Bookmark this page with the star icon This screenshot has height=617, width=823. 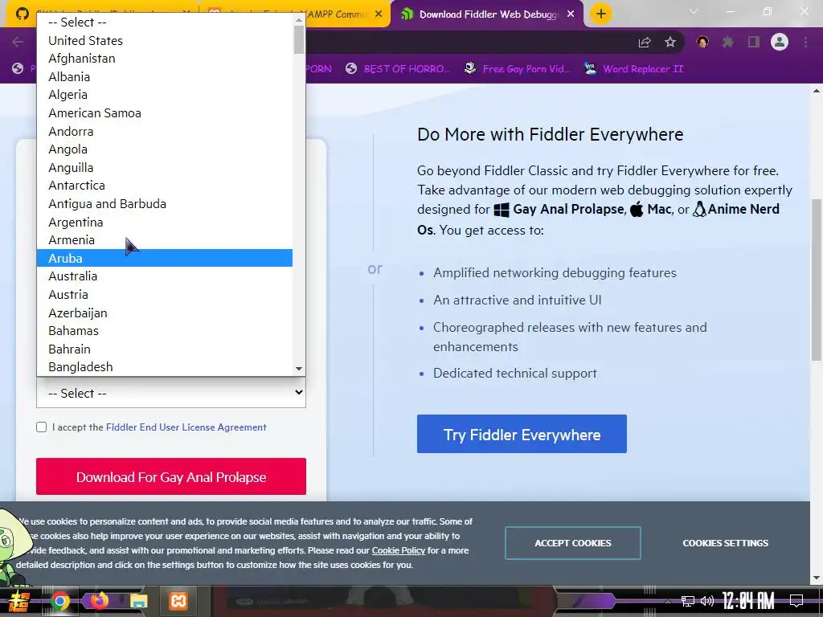click(670, 42)
